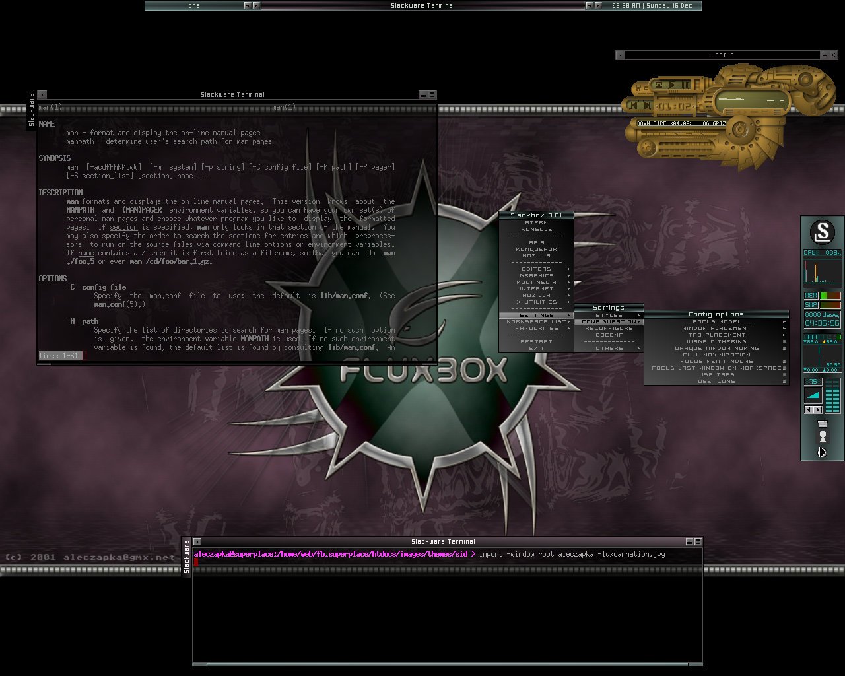Click the uptime clock showing 04:35:56
Image resolution: width=845 pixels, height=676 pixels.
tap(823, 319)
